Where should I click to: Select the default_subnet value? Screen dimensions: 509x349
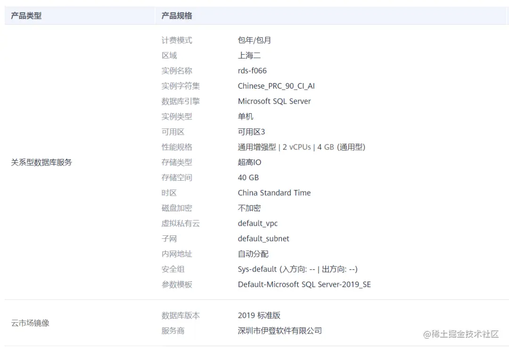pyautogui.click(x=263, y=239)
